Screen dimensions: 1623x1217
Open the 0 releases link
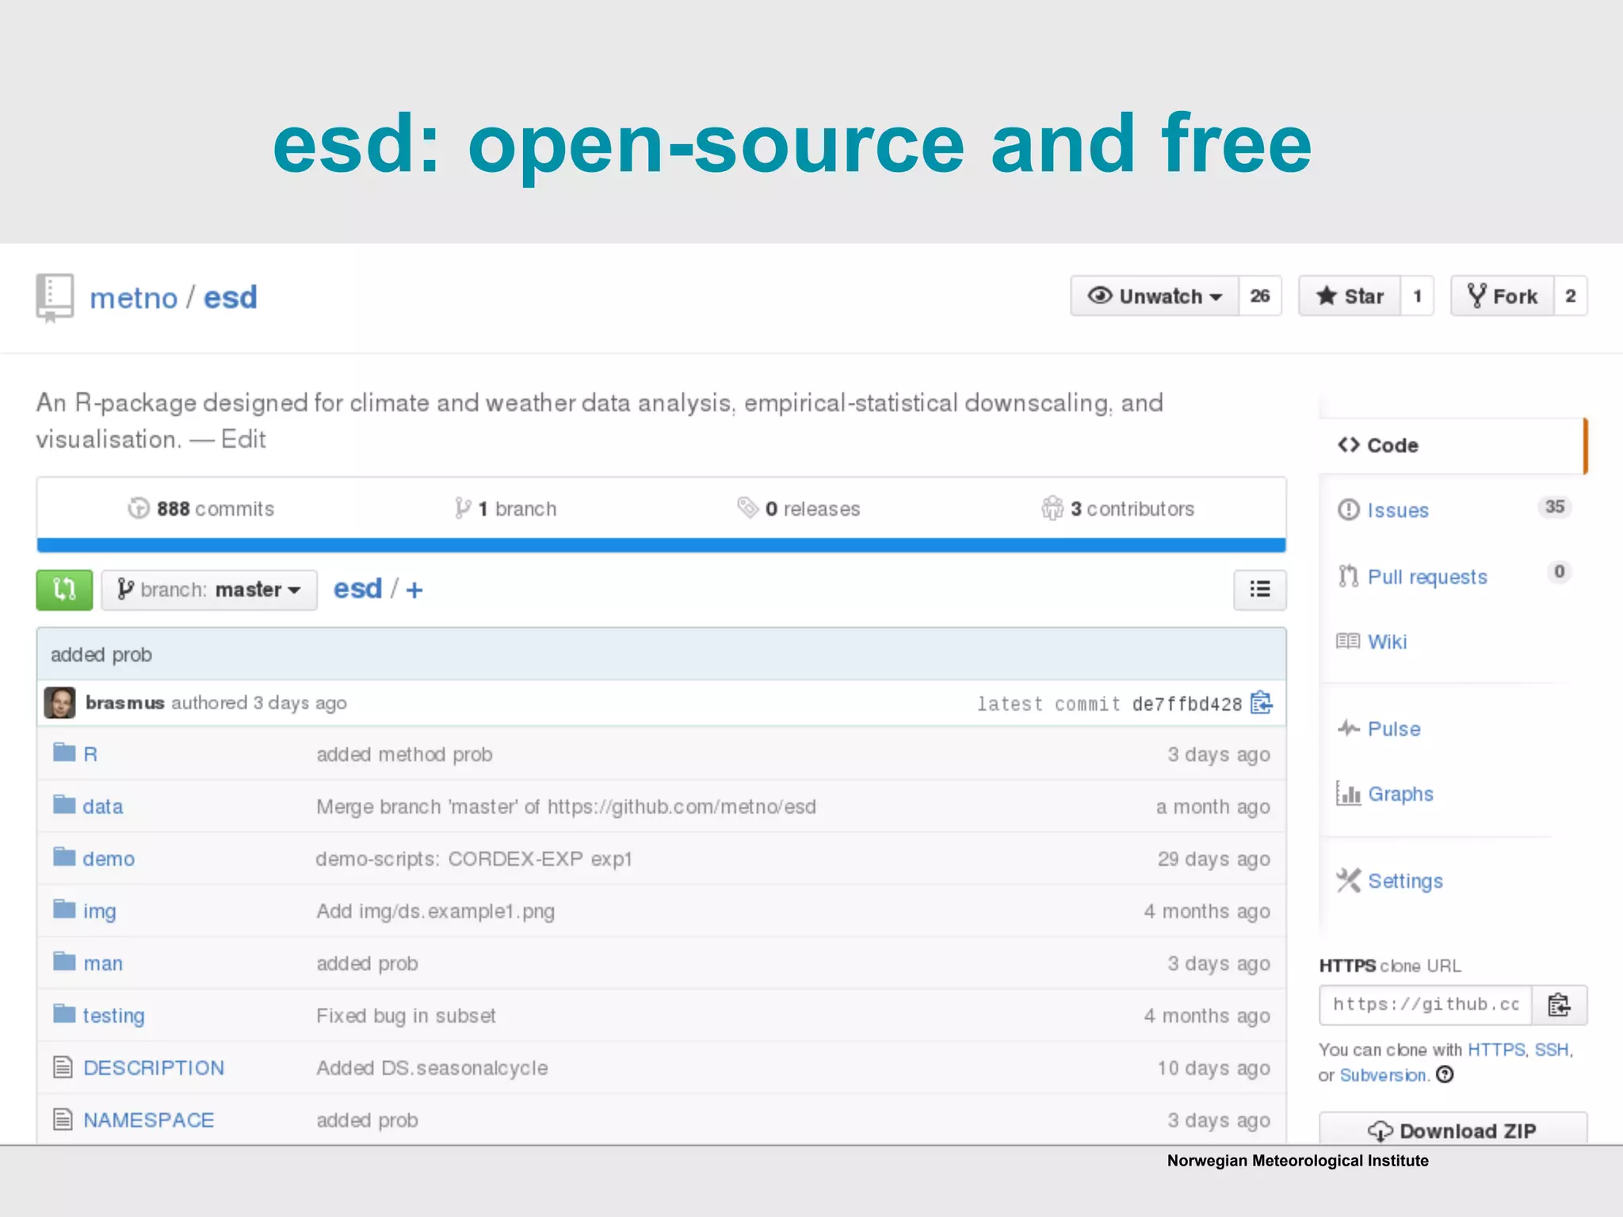click(x=799, y=509)
